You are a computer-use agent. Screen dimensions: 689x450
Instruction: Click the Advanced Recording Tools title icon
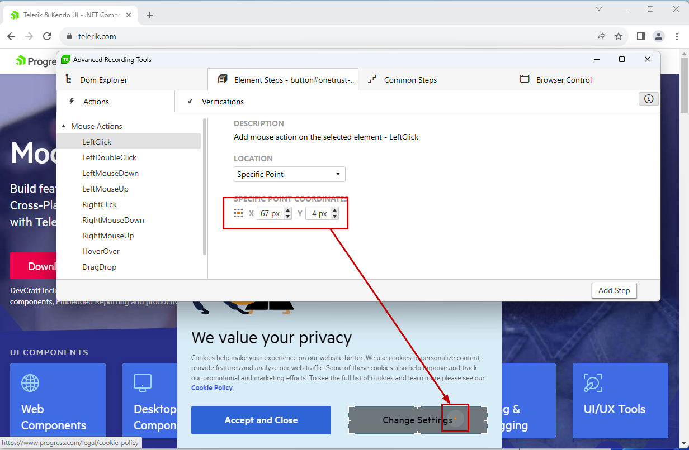click(x=65, y=59)
